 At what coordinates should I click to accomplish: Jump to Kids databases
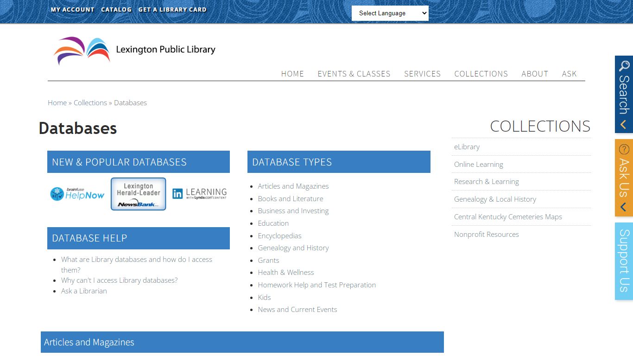click(x=264, y=298)
